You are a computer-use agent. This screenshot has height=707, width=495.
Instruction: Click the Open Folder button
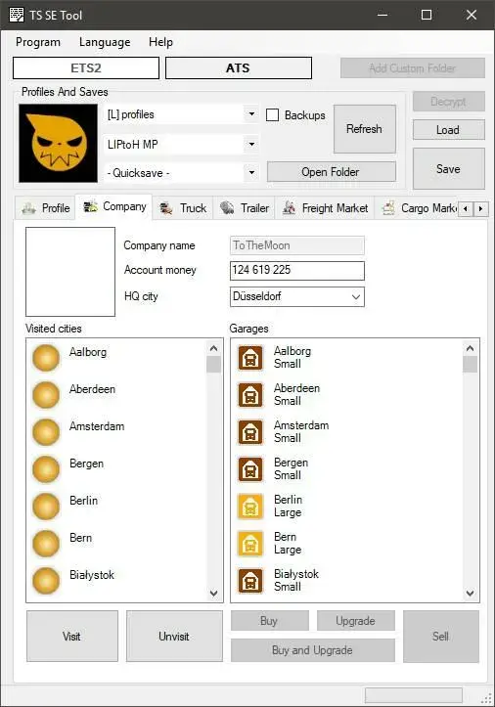click(x=332, y=172)
